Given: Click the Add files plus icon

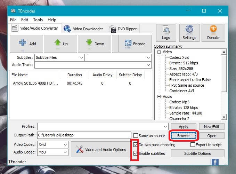Looking at the screenshot, I should coord(23,42).
